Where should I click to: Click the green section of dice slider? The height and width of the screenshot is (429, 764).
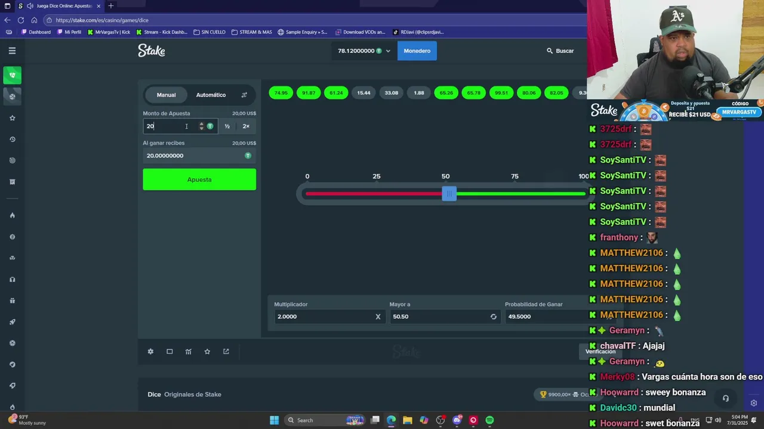pos(521,194)
